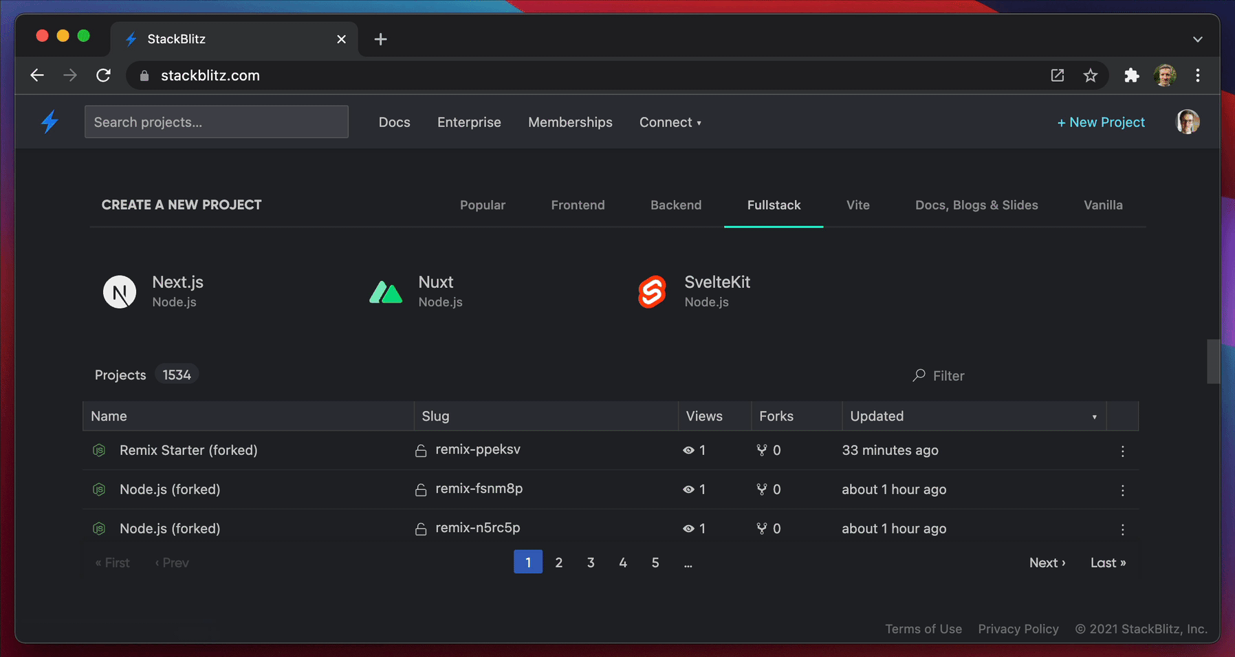This screenshot has height=657, width=1235.
Task: Reload the page with the refresh icon
Action: (103, 75)
